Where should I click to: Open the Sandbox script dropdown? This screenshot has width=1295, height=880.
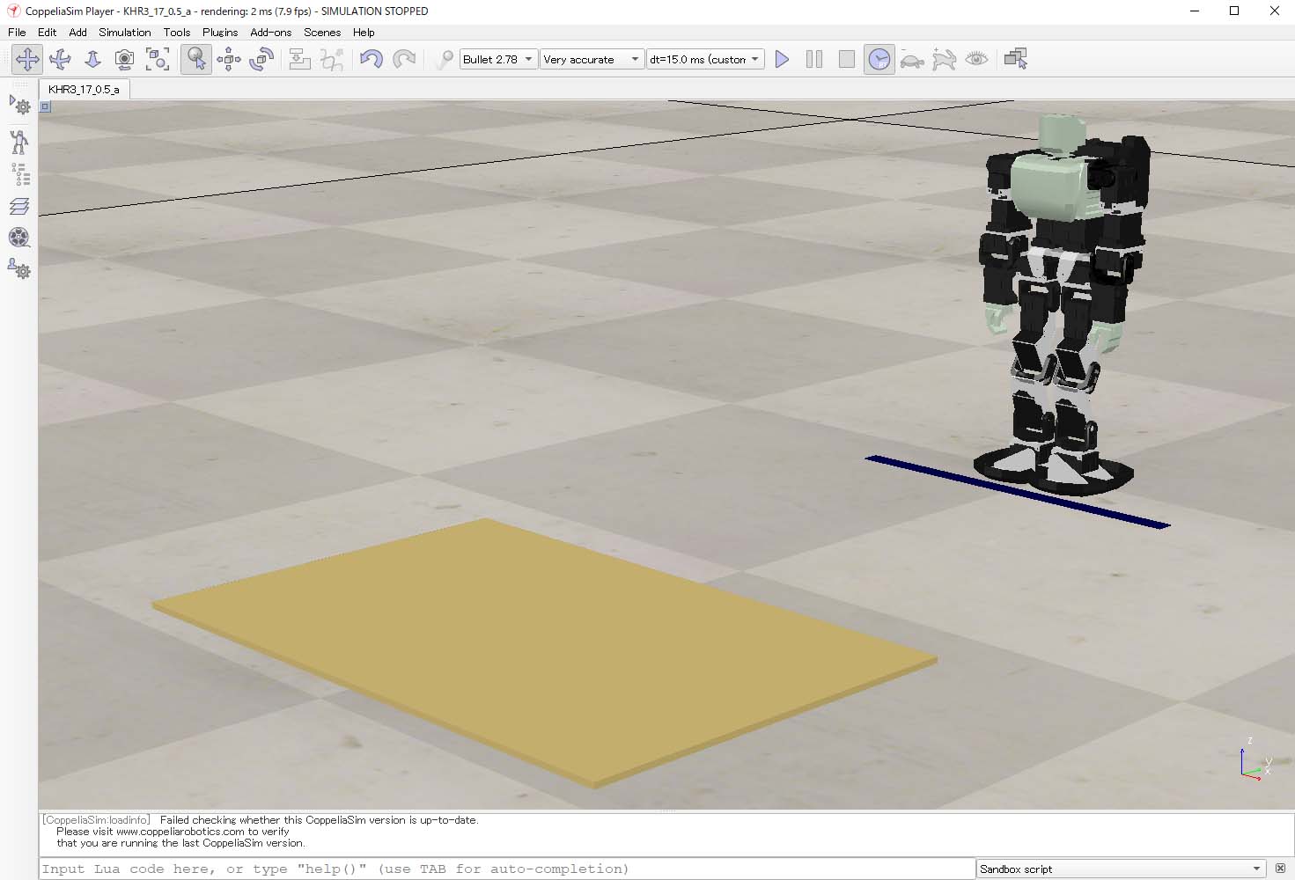point(1122,869)
